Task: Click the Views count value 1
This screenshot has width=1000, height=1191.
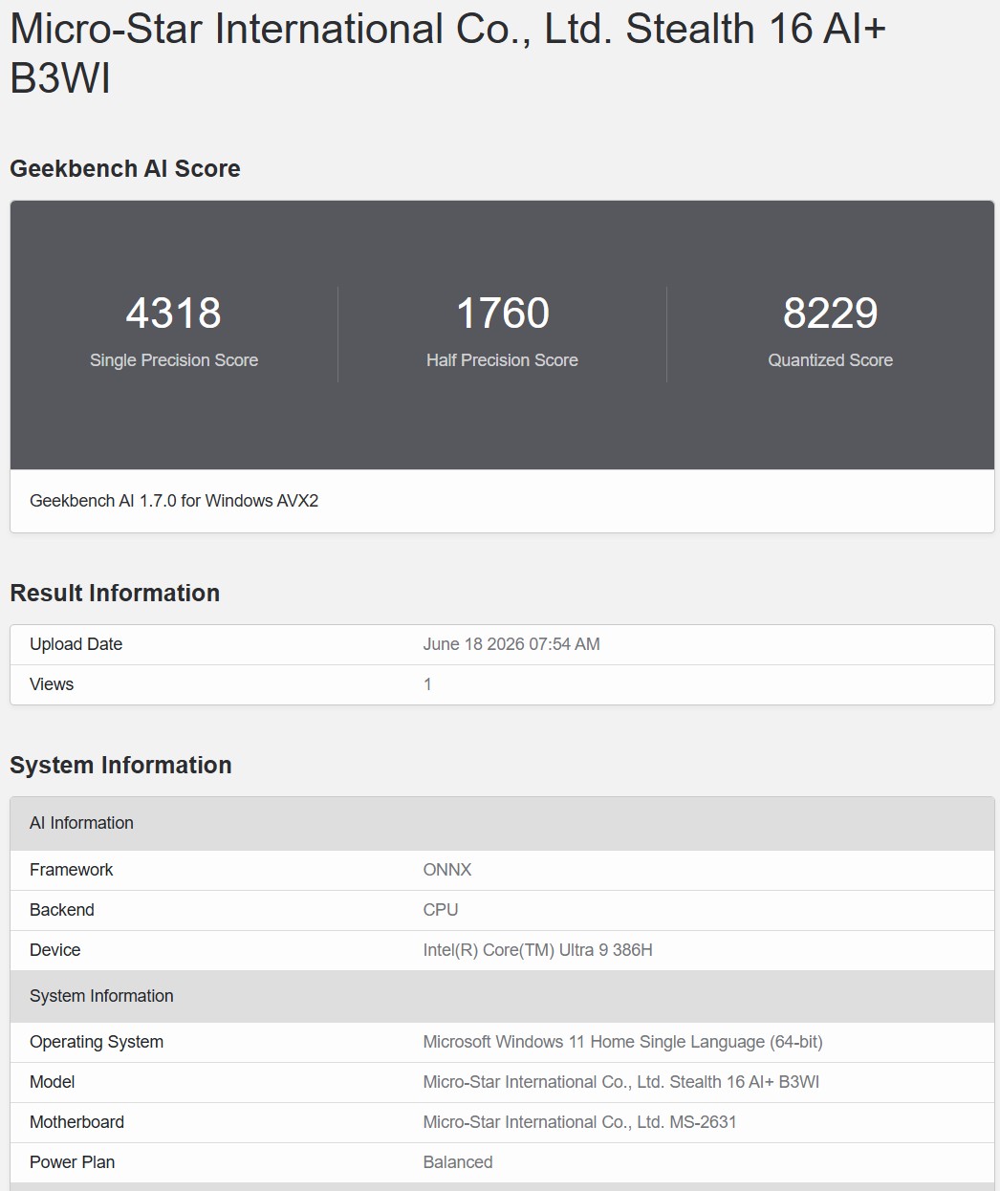Action: 427,684
